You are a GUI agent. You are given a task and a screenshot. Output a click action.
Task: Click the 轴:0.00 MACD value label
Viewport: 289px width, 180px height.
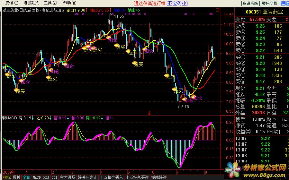point(78,118)
